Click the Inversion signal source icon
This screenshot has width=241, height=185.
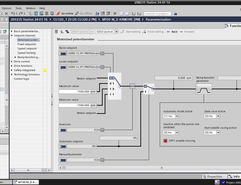point(63,130)
